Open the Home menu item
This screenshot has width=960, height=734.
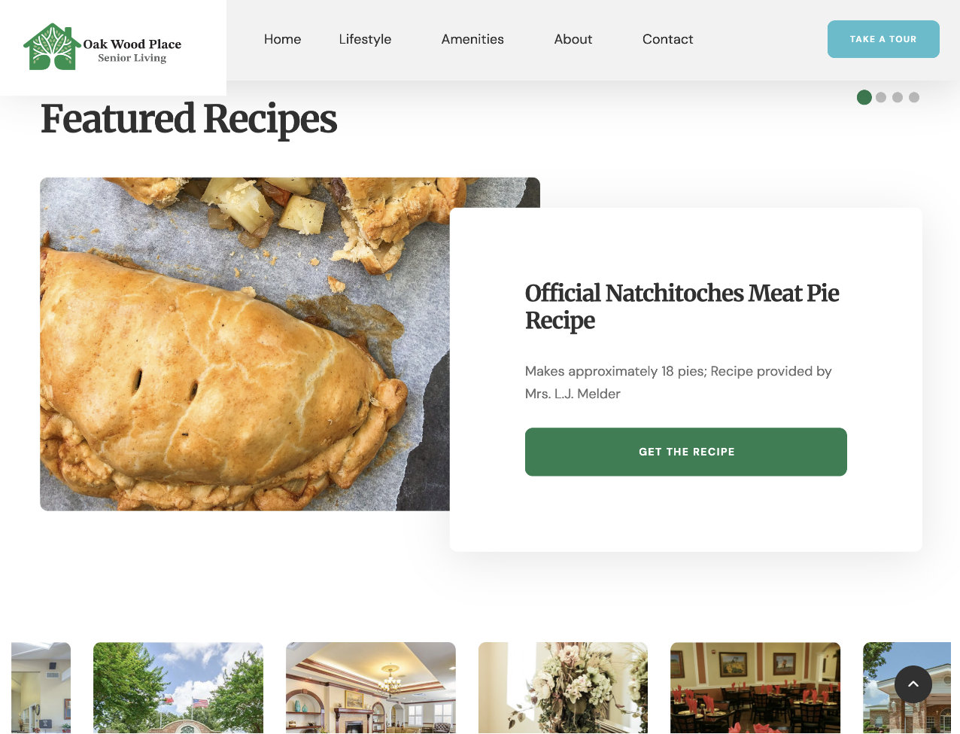[282, 39]
